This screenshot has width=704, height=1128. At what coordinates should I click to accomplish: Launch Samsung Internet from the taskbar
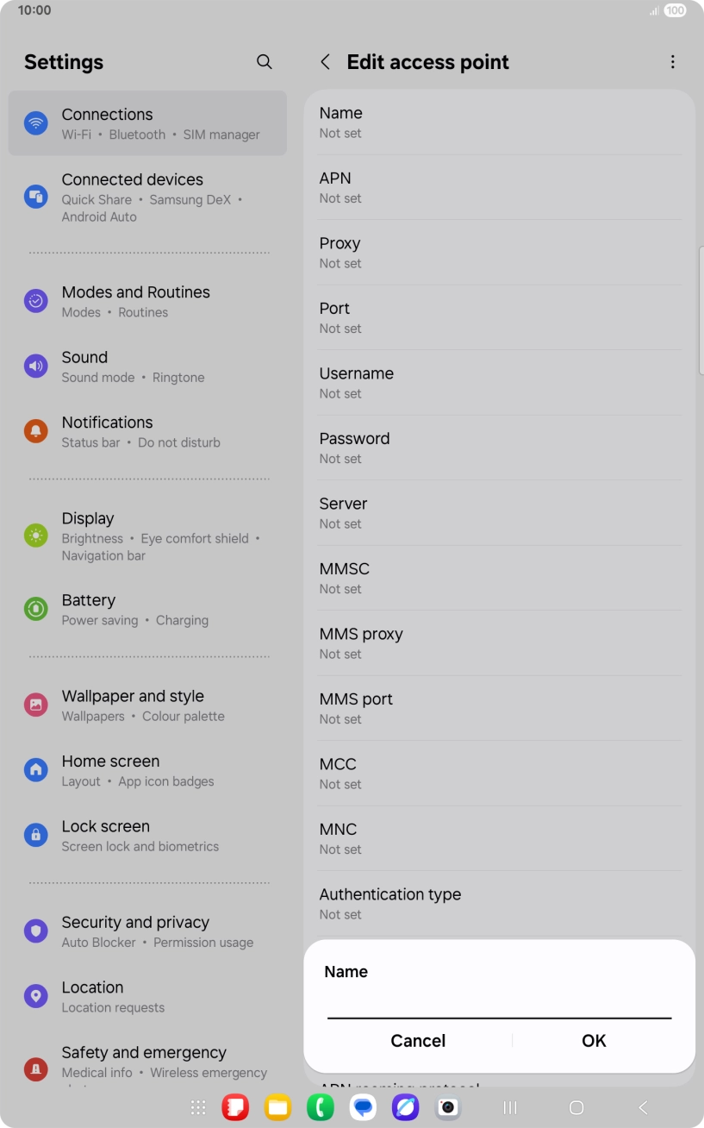pyautogui.click(x=405, y=1107)
